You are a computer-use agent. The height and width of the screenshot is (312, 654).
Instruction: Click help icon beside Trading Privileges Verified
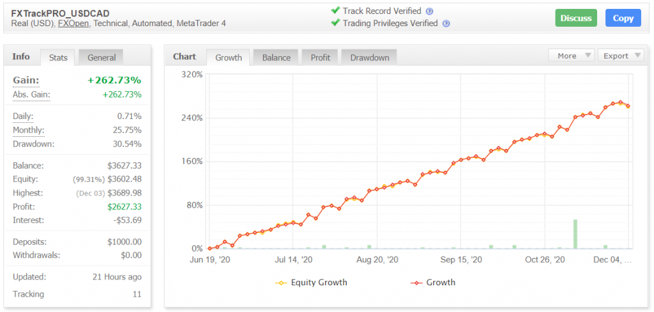coord(446,24)
